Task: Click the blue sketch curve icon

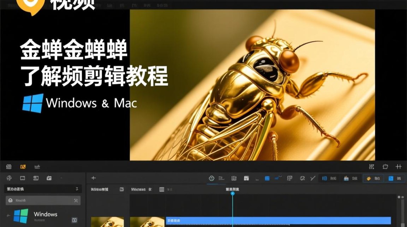Action: [278, 178]
